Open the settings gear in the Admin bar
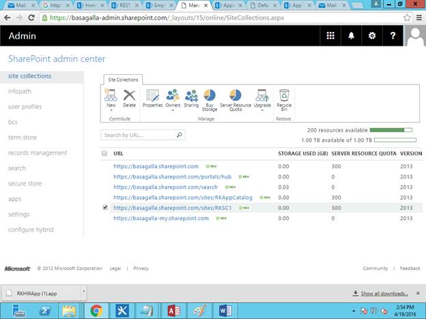426x319 pixels. (x=372, y=35)
